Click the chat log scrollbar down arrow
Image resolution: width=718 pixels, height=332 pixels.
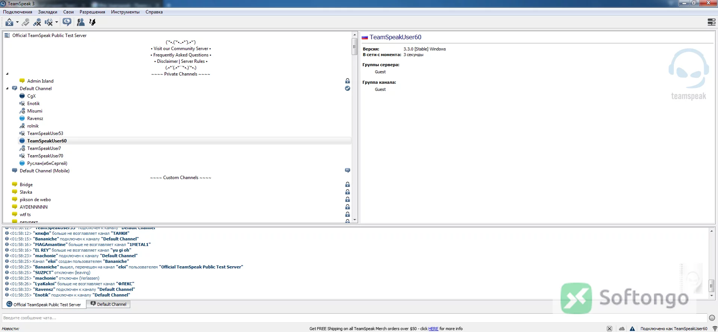coord(711,296)
